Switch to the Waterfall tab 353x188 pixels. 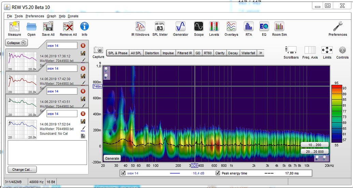(248, 53)
